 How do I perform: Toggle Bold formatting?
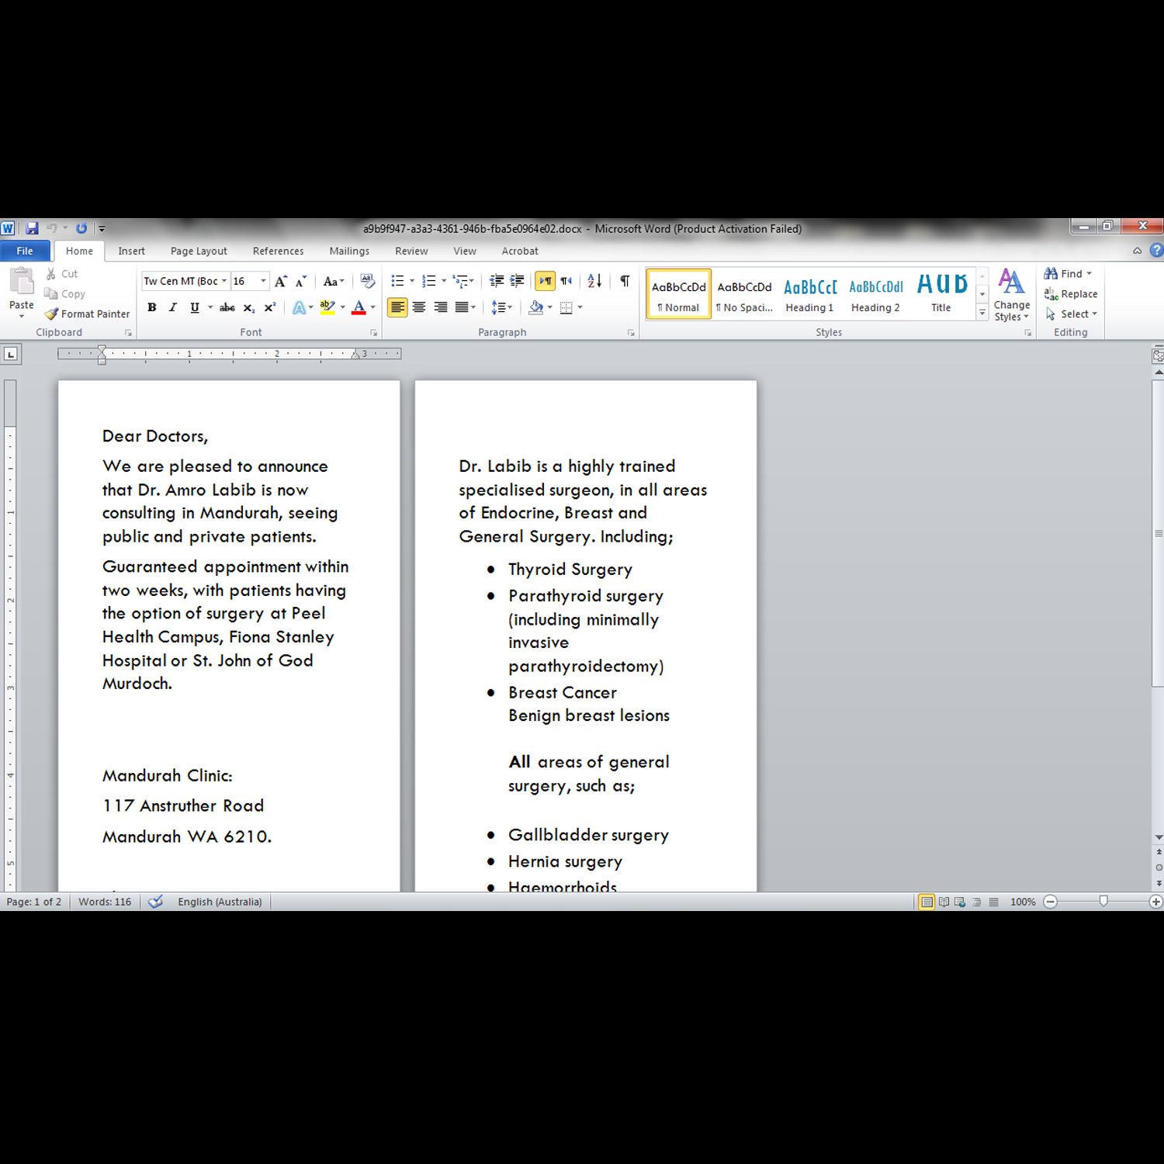pyautogui.click(x=152, y=307)
